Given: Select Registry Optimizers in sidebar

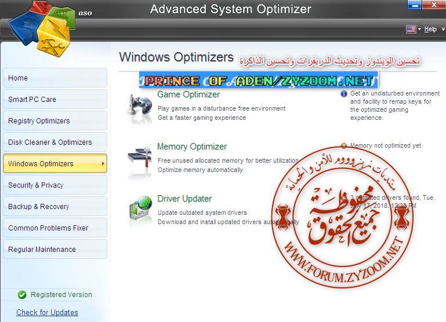Looking at the screenshot, I should (x=55, y=120).
